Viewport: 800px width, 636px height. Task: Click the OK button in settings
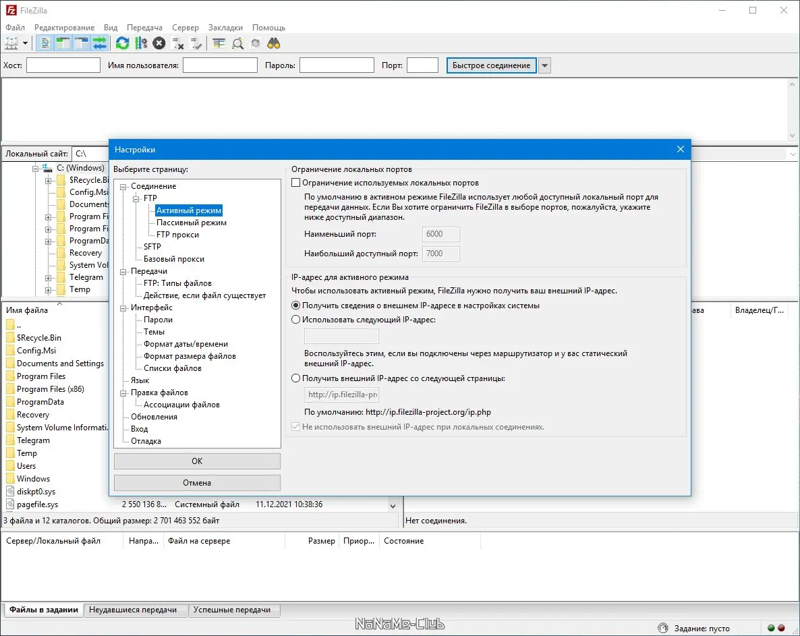click(x=197, y=461)
